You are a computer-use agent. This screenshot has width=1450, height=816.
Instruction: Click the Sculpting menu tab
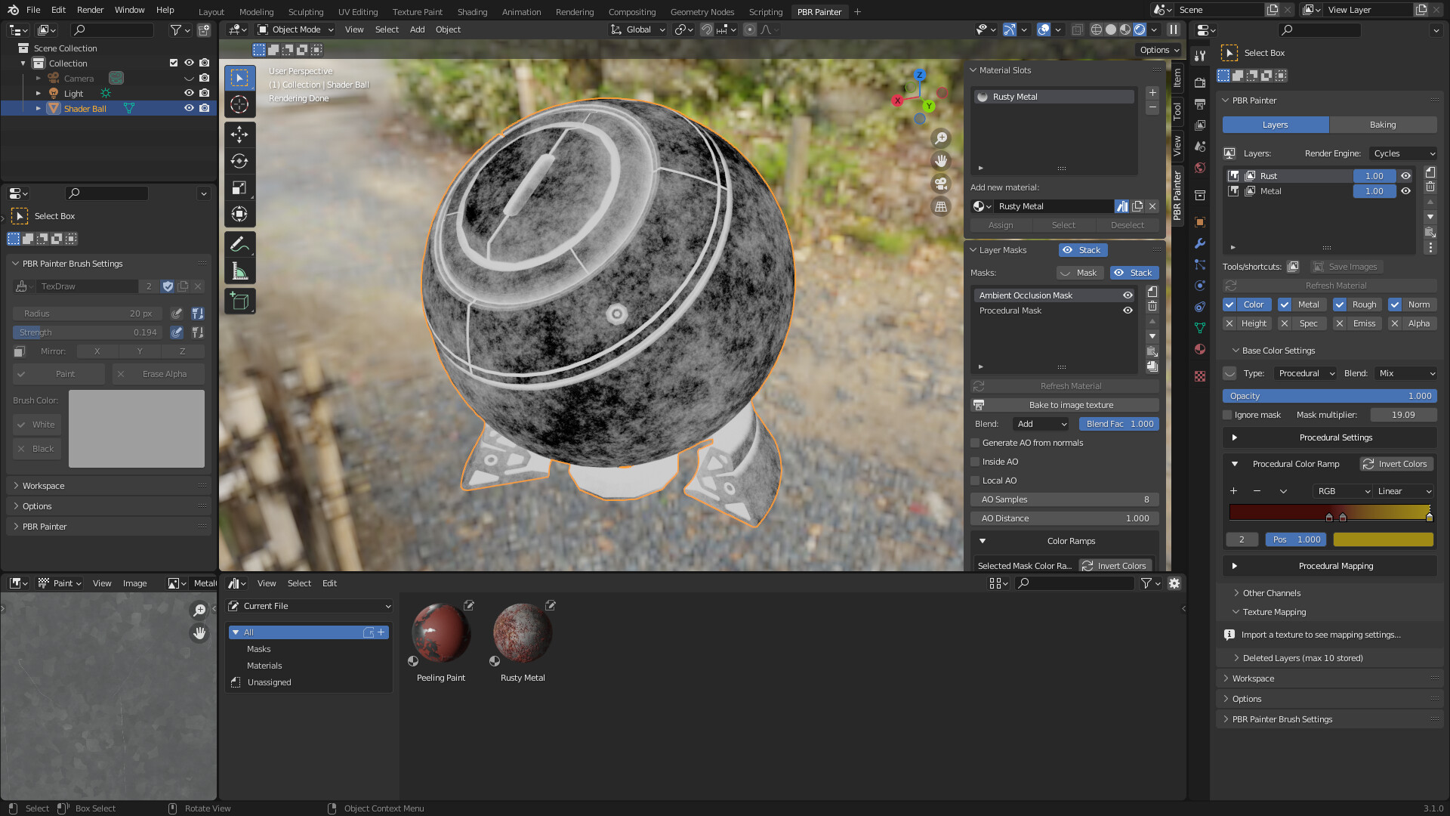(305, 11)
